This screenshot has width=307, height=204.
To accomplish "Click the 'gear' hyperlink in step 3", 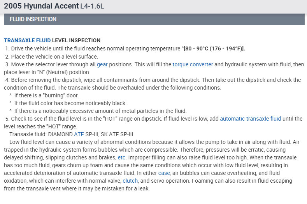I will [x=102, y=64].
